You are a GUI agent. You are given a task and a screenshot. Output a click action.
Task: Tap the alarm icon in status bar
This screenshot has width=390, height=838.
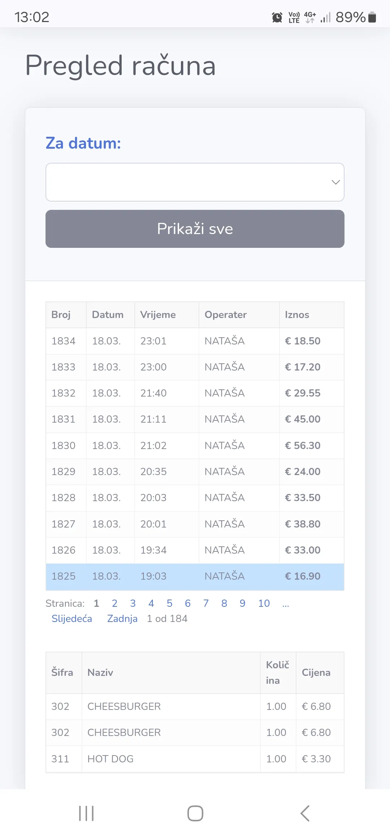click(277, 17)
